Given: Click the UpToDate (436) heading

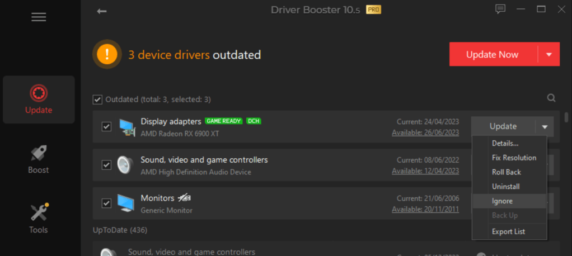Looking at the screenshot, I should click(x=120, y=230).
